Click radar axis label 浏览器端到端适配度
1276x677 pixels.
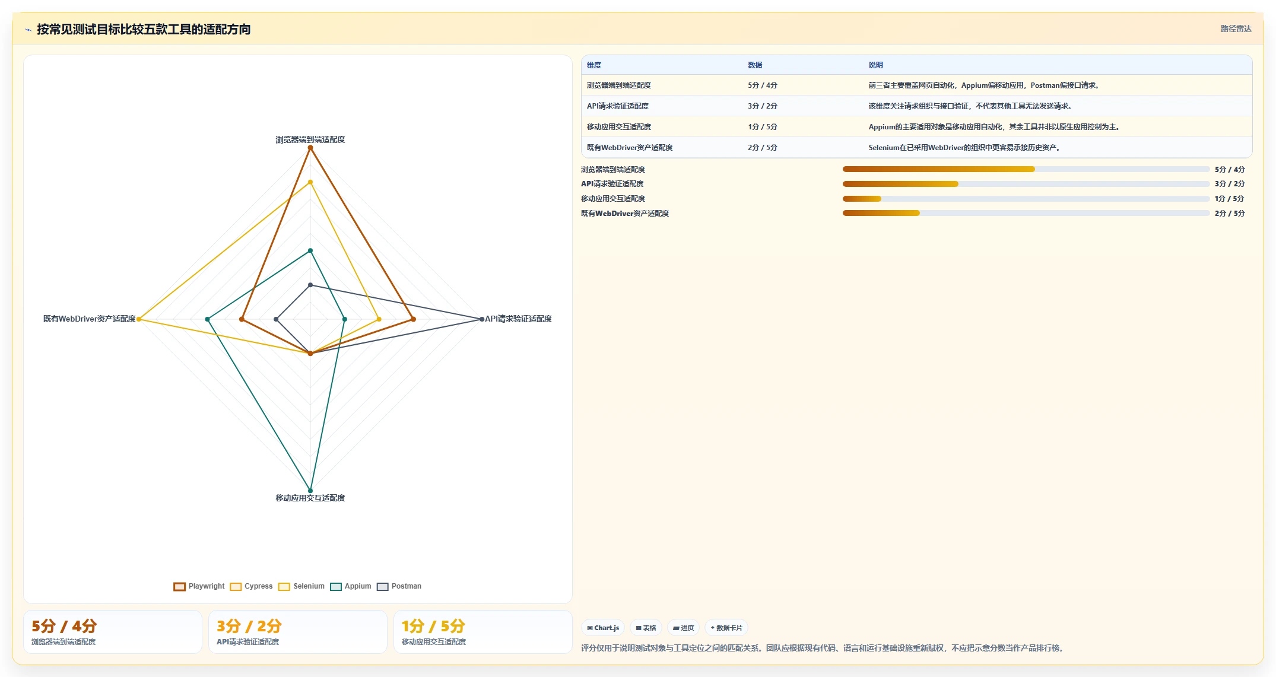[310, 140]
